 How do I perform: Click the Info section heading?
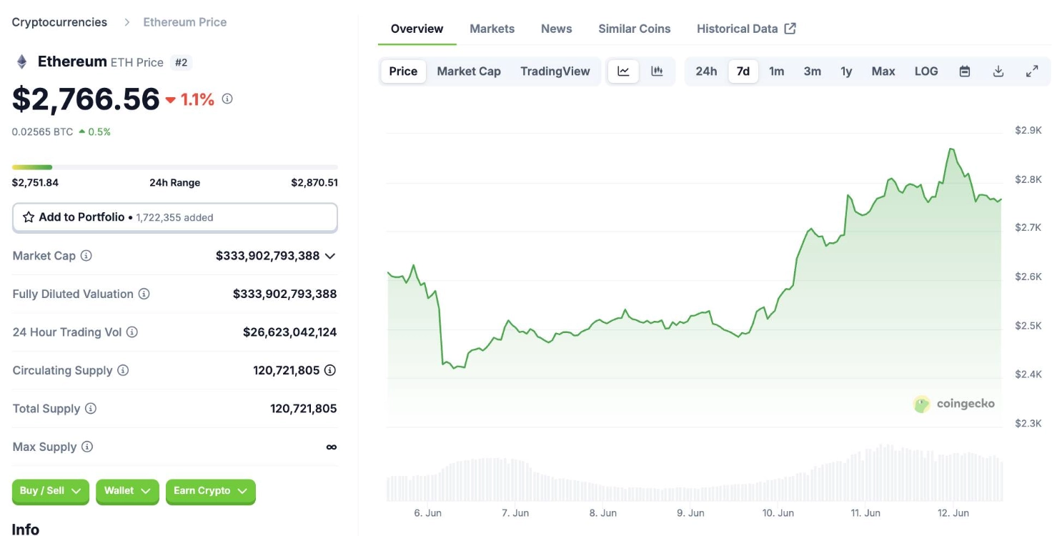tap(25, 529)
